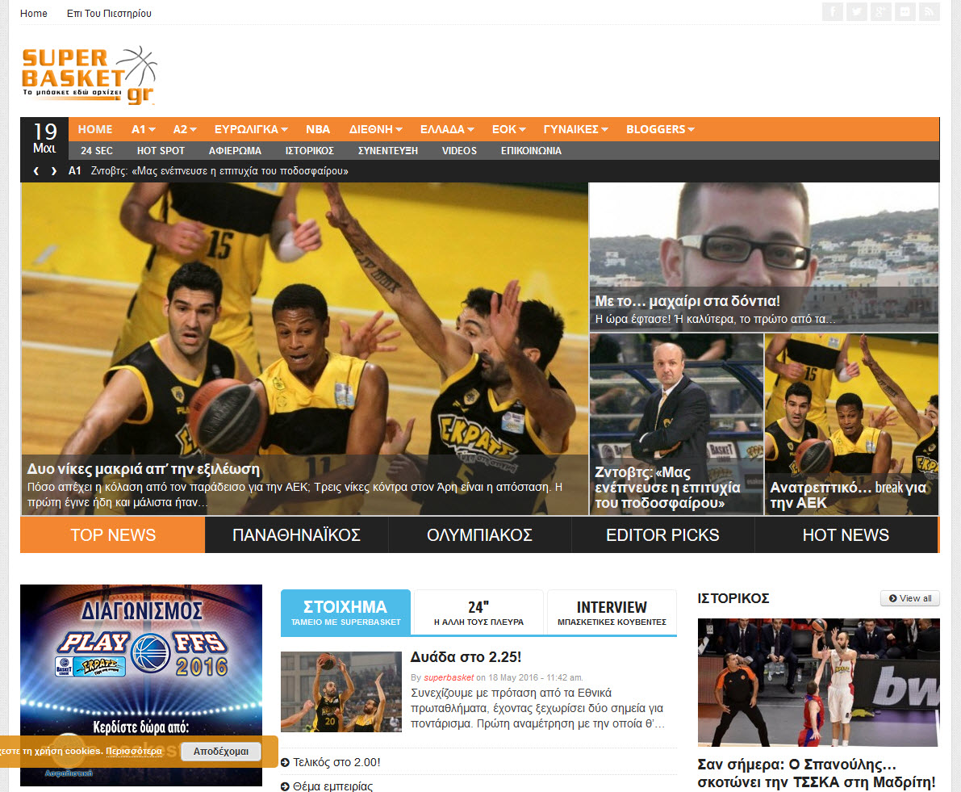Screen dimensions: 961x792
Task: Select the 24" Η ΑΛΛΗ ΤΟΥΣ ΠΛΕΥΡΑ tab
Action: click(x=478, y=613)
